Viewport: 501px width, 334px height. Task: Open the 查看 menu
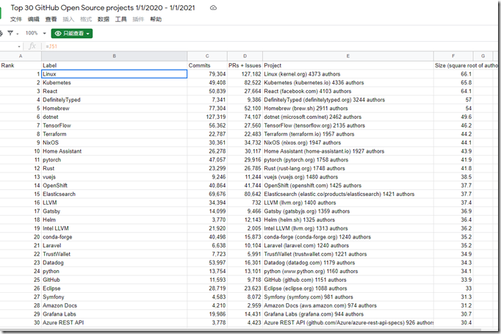(51, 19)
